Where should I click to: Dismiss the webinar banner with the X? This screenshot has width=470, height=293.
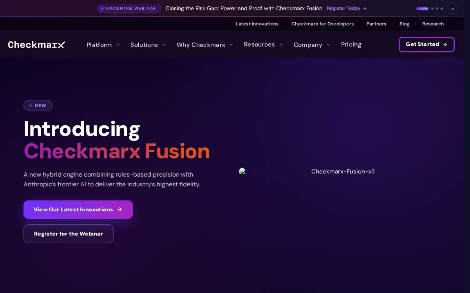453,9
